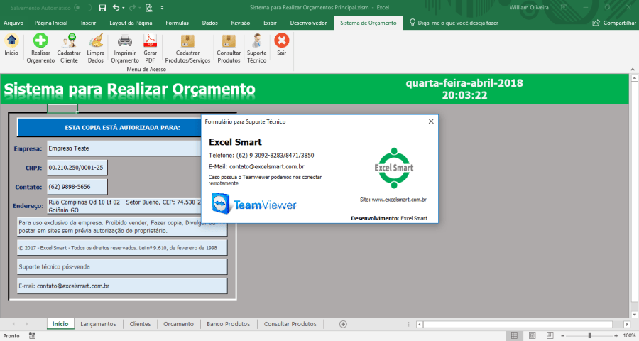Image resolution: width=639 pixels, height=341 pixels.
Task: Click the horizontal scrollbar left arrow
Action: 419,324
